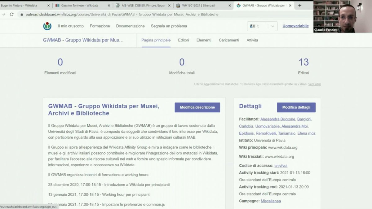This screenshot has height=209, width=372.
Task: Open Uomovariabile in the Facilitatori list
Action: click(267, 126)
